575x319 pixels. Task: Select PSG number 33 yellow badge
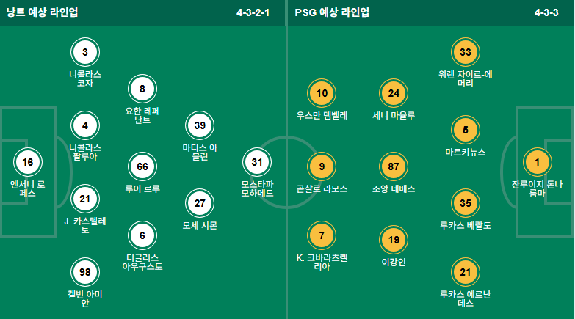coord(466,52)
